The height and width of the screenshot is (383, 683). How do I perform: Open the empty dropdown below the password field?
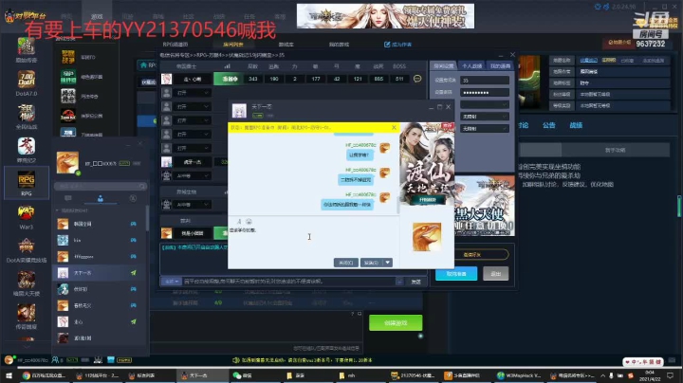tap(485, 104)
